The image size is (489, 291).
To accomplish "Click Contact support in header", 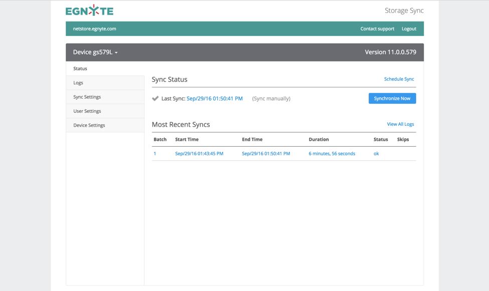I will tap(377, 29).
